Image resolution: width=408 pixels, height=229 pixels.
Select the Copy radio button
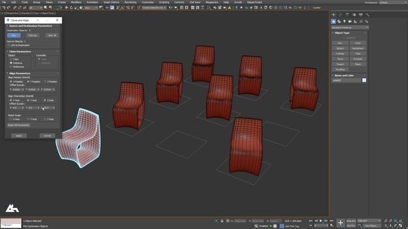point(11,59)
